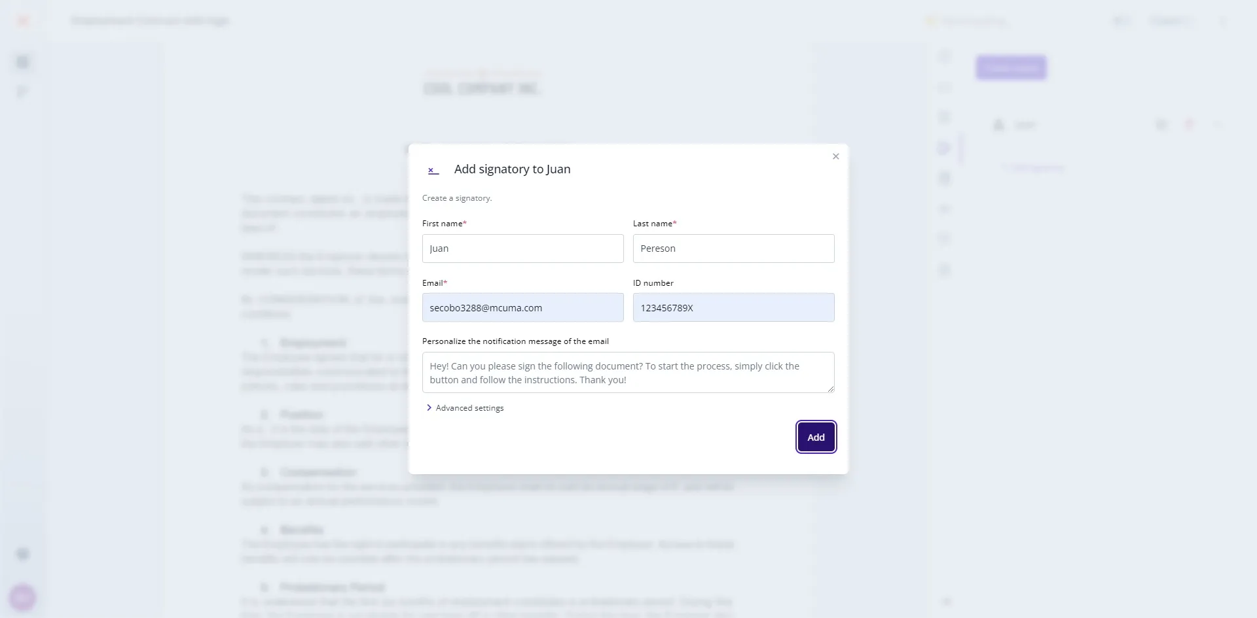This screenshot has height=618, width=1257.
Task: Open the purple user avatar at bottom-left
Action: pos(23,597)
